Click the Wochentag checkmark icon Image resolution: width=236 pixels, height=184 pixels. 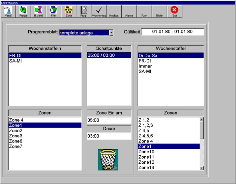(99, 11)
